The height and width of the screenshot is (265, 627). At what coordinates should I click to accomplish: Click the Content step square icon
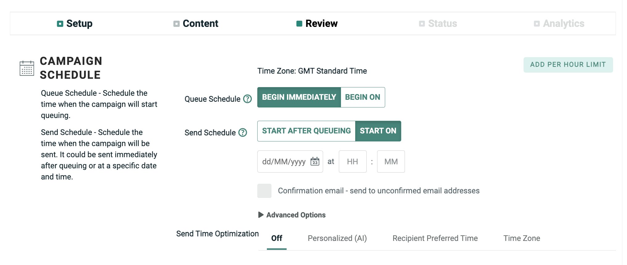(x=176, y=24)
